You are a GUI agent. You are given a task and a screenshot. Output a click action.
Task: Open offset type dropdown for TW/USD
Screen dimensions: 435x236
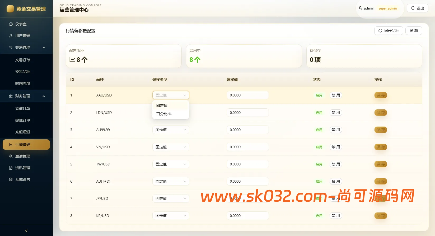(171, 164)
